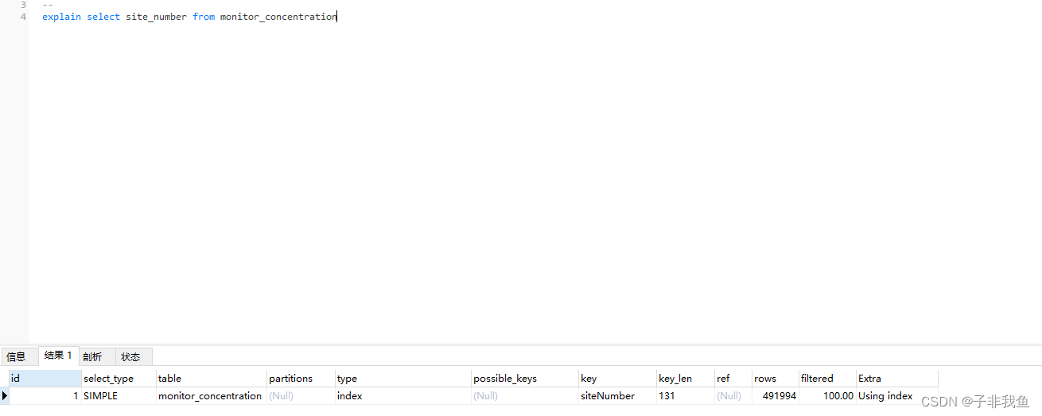The height and width of the screenshot is (416, 1042).
Task: Select the siteNumber key cell
Action: (618, 396)
